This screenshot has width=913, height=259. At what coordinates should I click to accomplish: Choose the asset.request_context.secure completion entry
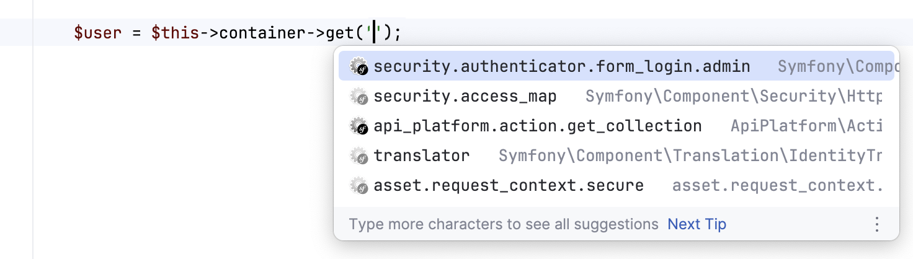[508, 185]
